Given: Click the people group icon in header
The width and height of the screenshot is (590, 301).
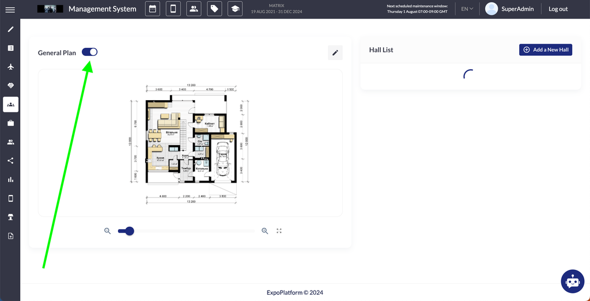Looking at the screenshot, I should pyautogui.click(x=194, y=9).
